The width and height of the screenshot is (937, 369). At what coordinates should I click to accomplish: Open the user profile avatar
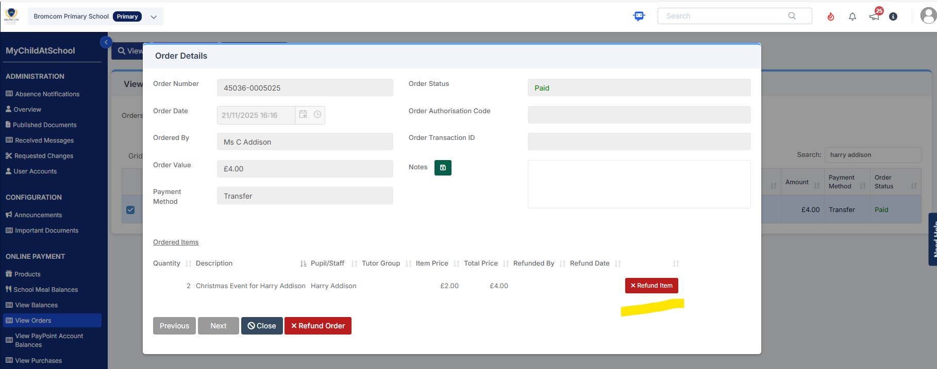click(x=928, y=16)
